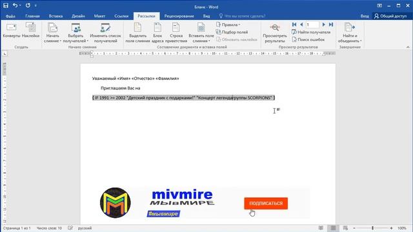This screenshot has width=413, height=232.
Task: Toggle Просмотреть результаты preview
Action: tap(275, 33)
